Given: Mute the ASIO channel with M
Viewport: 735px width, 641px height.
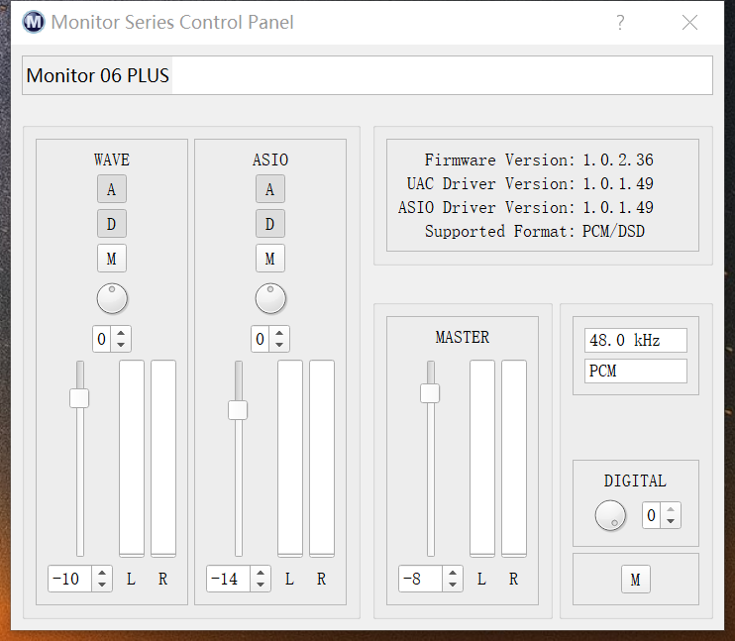Looking at the screenshot, I should point(270,259).
